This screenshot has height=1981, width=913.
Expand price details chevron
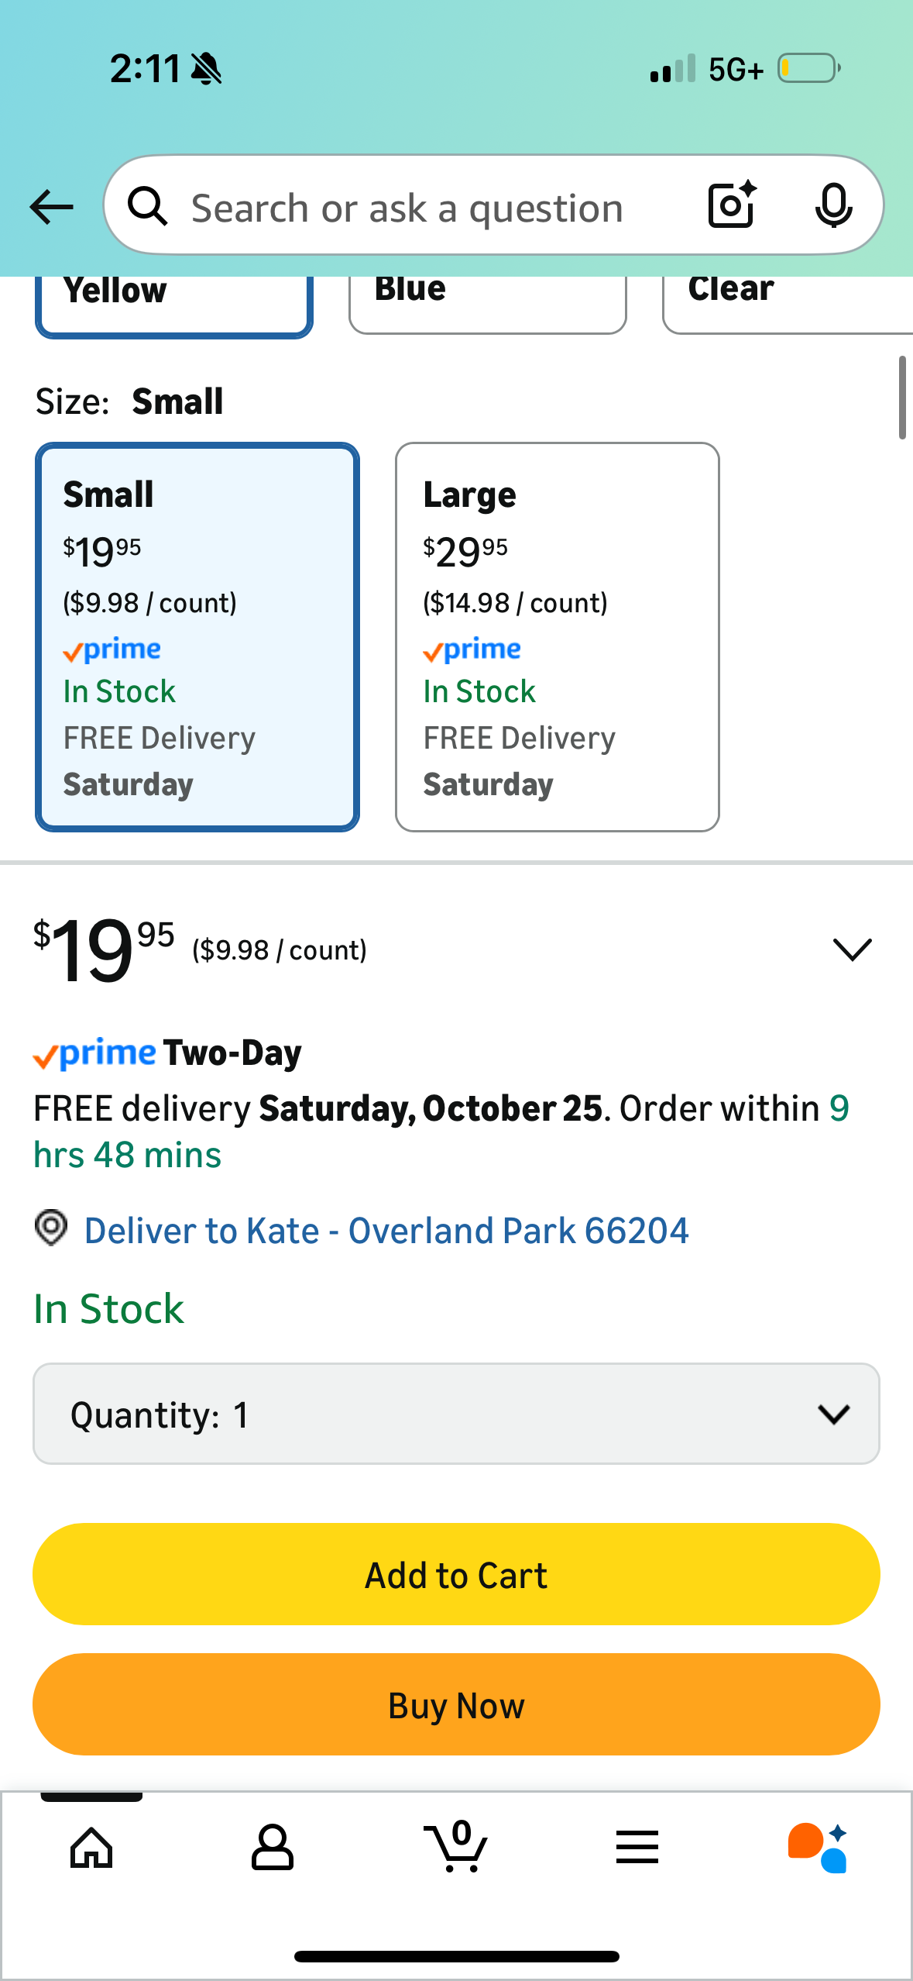click(x=852, y=949)
